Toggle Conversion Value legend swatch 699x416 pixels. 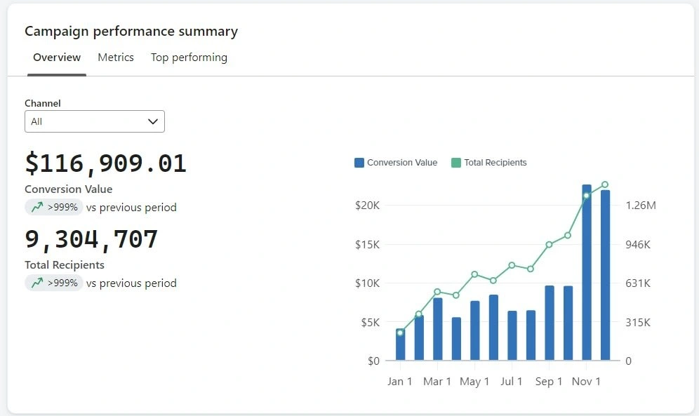point(359,163)
